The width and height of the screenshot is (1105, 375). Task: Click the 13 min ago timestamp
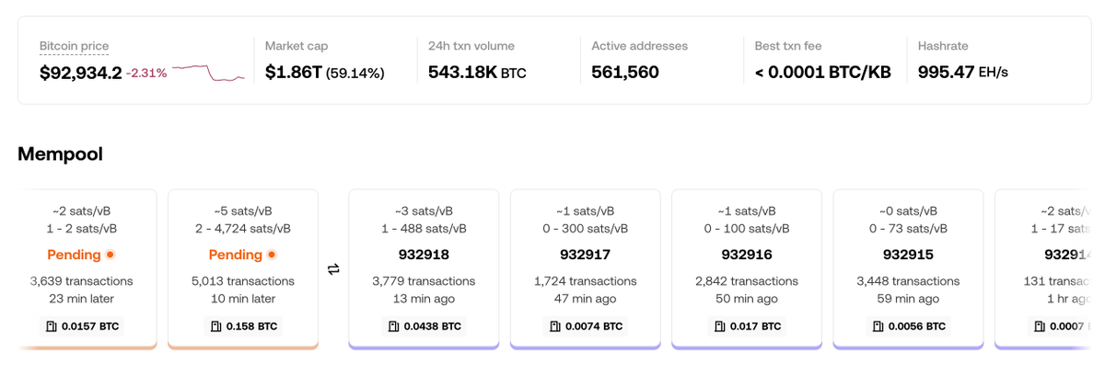(x=424, y=299)
